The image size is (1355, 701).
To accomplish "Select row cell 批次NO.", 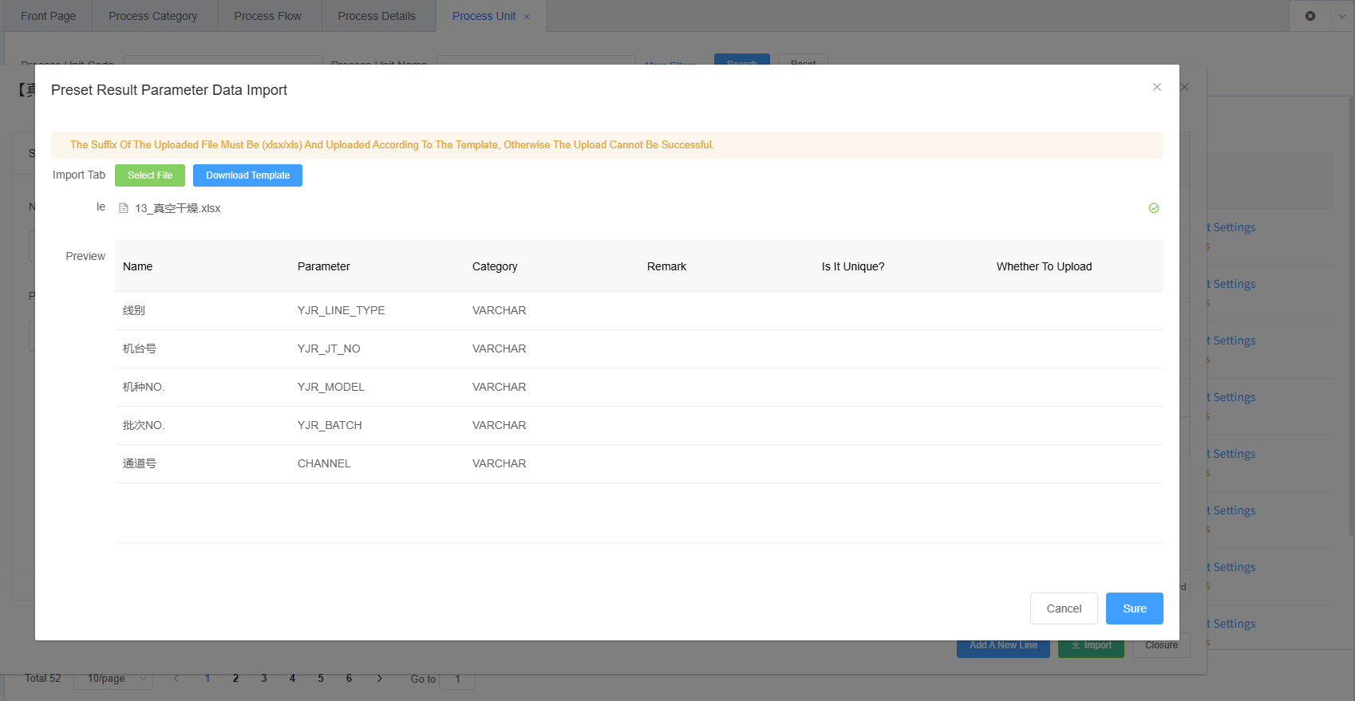I will (x=144, y=425).
